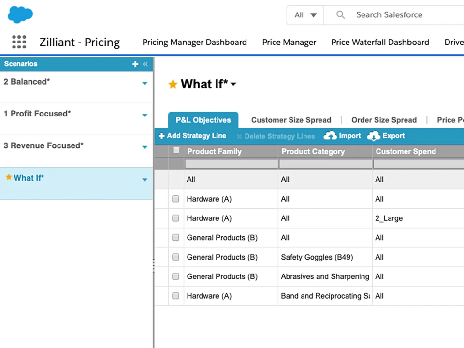Click the Export cloud download icon
Image resolution: width=464 pixels, height=348 pixels.
click(x=374, y=136)
